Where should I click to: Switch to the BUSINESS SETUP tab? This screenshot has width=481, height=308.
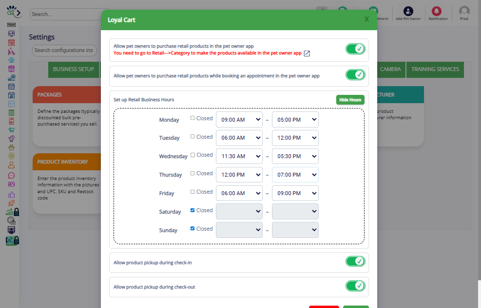74,70
